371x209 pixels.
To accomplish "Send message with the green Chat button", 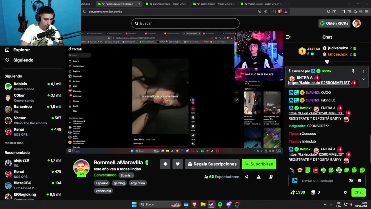I will (359, 192).
